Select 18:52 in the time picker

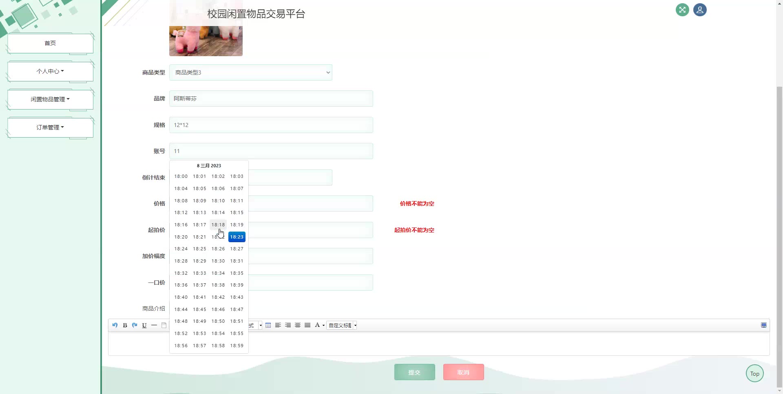(181, 333)
